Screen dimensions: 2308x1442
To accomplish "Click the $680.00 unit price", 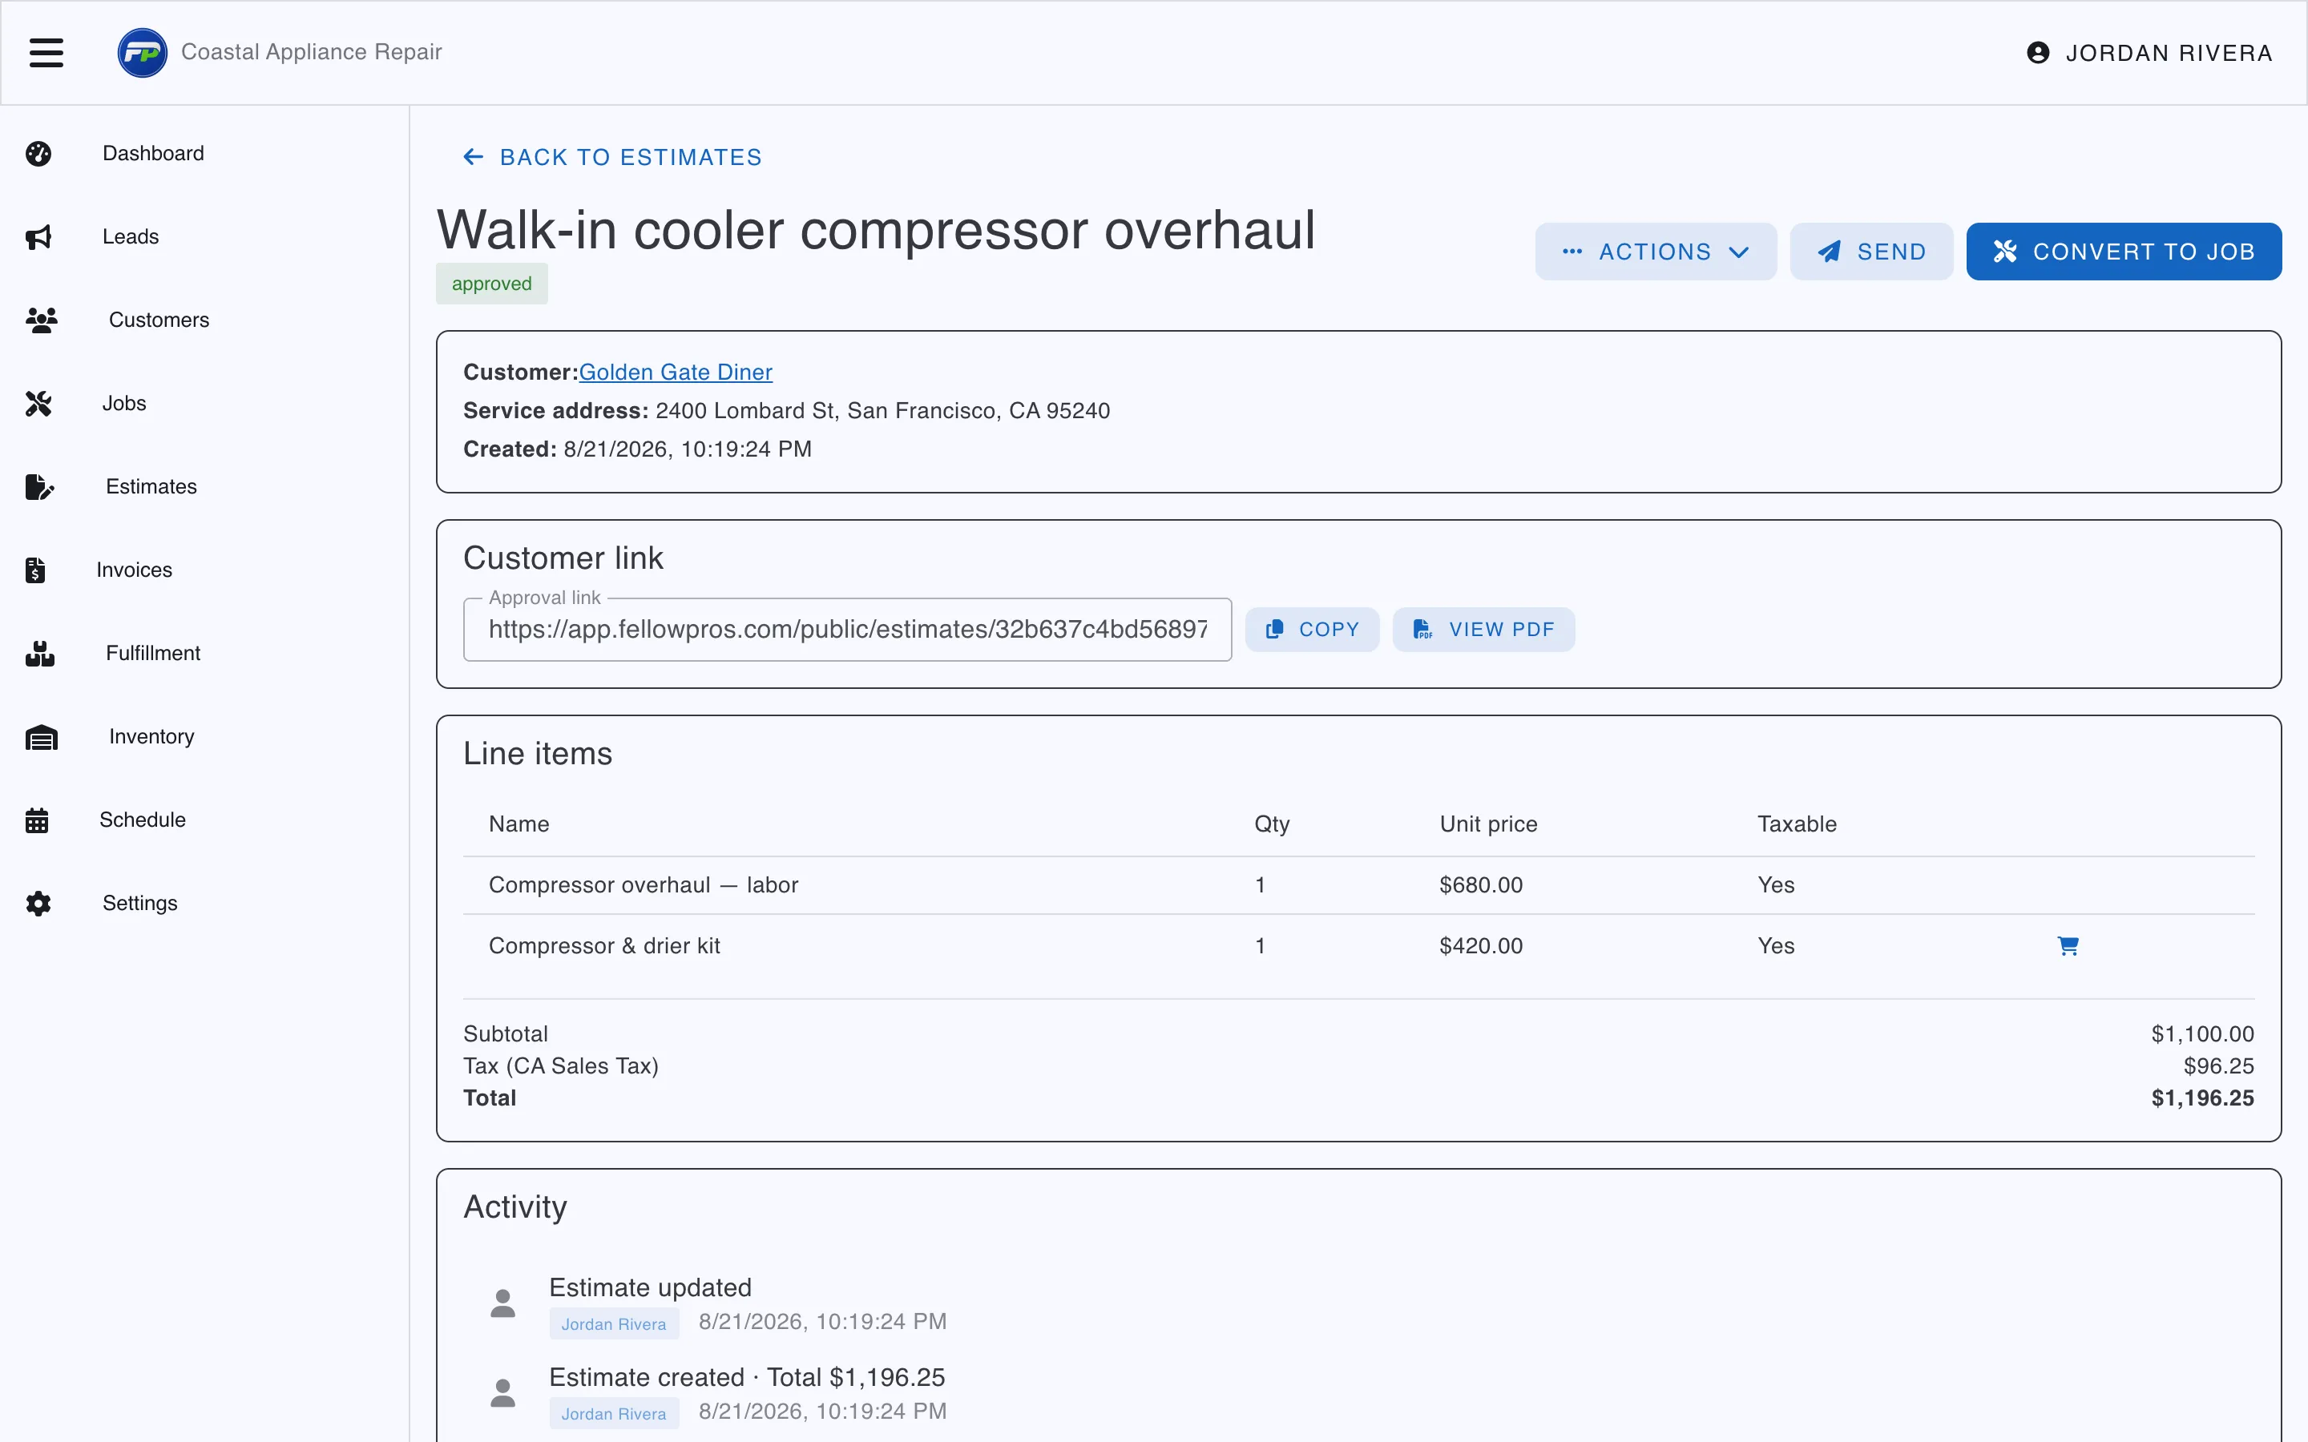I will point(1481,885).
